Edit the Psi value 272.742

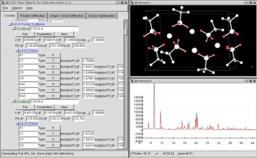(79, 119)
